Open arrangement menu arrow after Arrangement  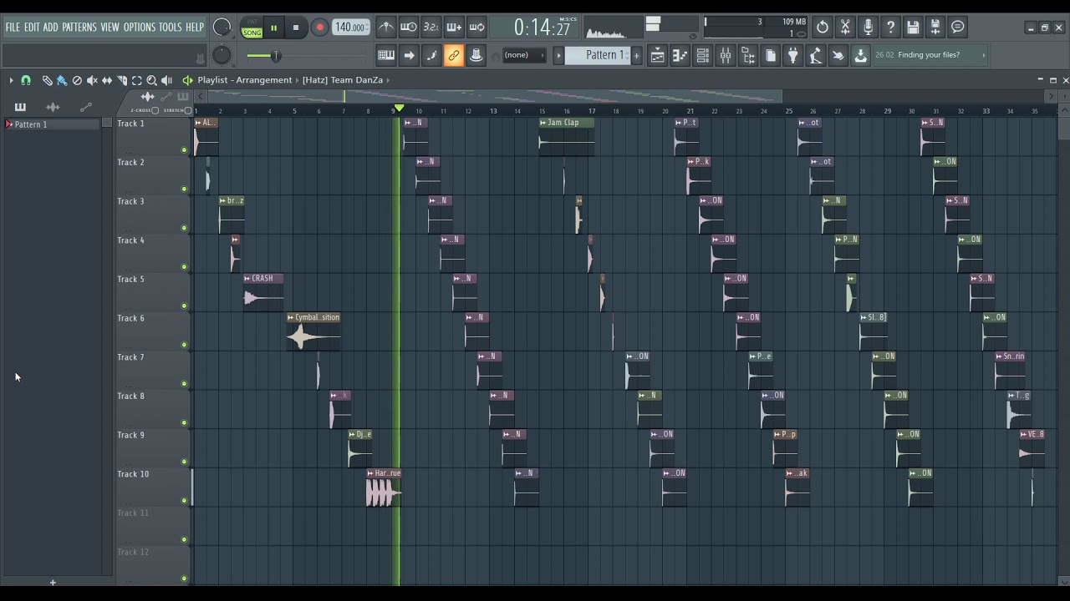pyautogui.click(x=298, y=80)
